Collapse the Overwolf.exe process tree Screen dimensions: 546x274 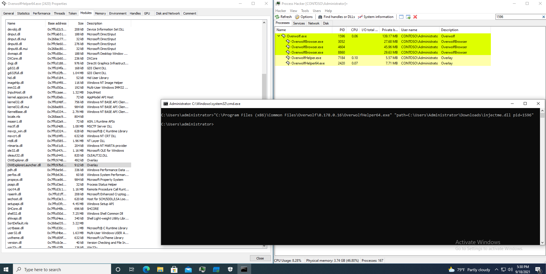(279, 36)
